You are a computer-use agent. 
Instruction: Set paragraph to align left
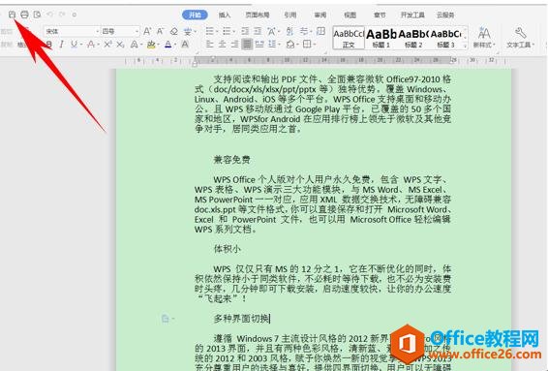(209, 44)
